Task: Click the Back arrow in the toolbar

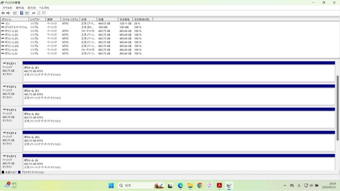Action: [3, 13]
